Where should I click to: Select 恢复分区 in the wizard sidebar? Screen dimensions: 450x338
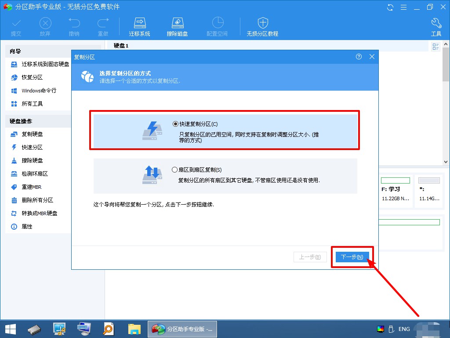tap(27, 77)
